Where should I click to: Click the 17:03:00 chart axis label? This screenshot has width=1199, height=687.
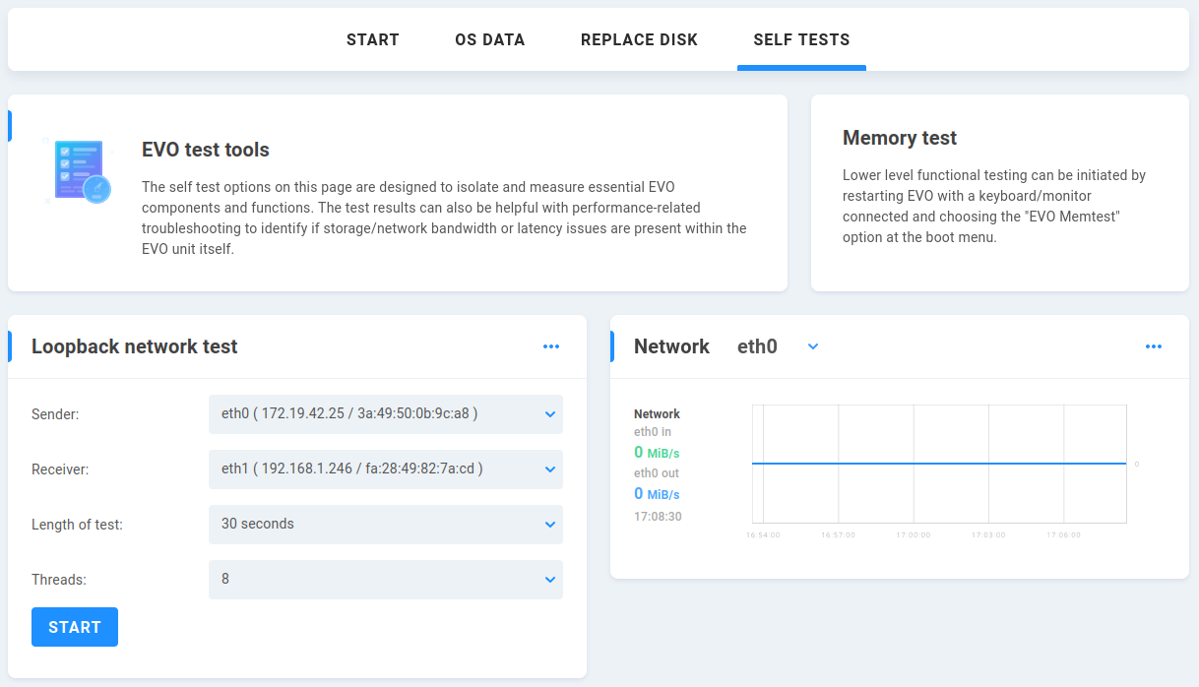pos(988,535)
